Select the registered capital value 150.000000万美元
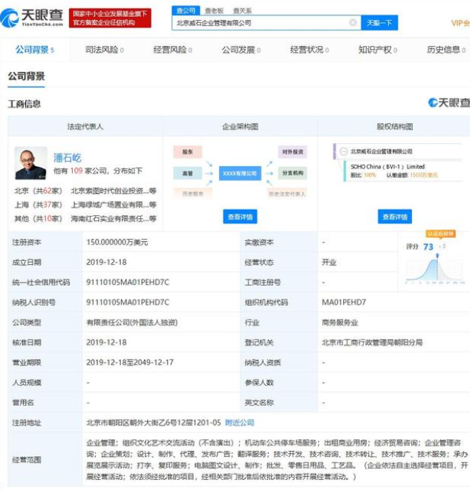The width and height of the screenshot is (470, 491). [x=117, y=242]
